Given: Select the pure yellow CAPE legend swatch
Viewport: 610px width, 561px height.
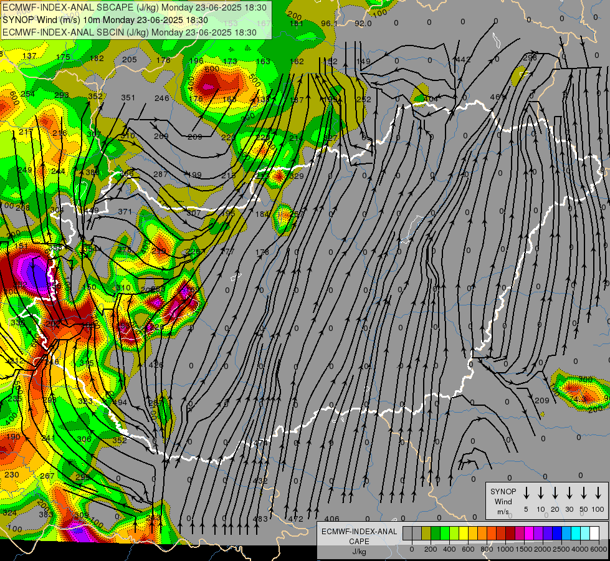Looking at the screenshot, I should 464,533.
